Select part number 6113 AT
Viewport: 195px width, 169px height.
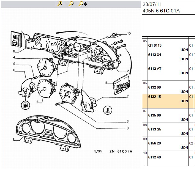click(155, 69)
